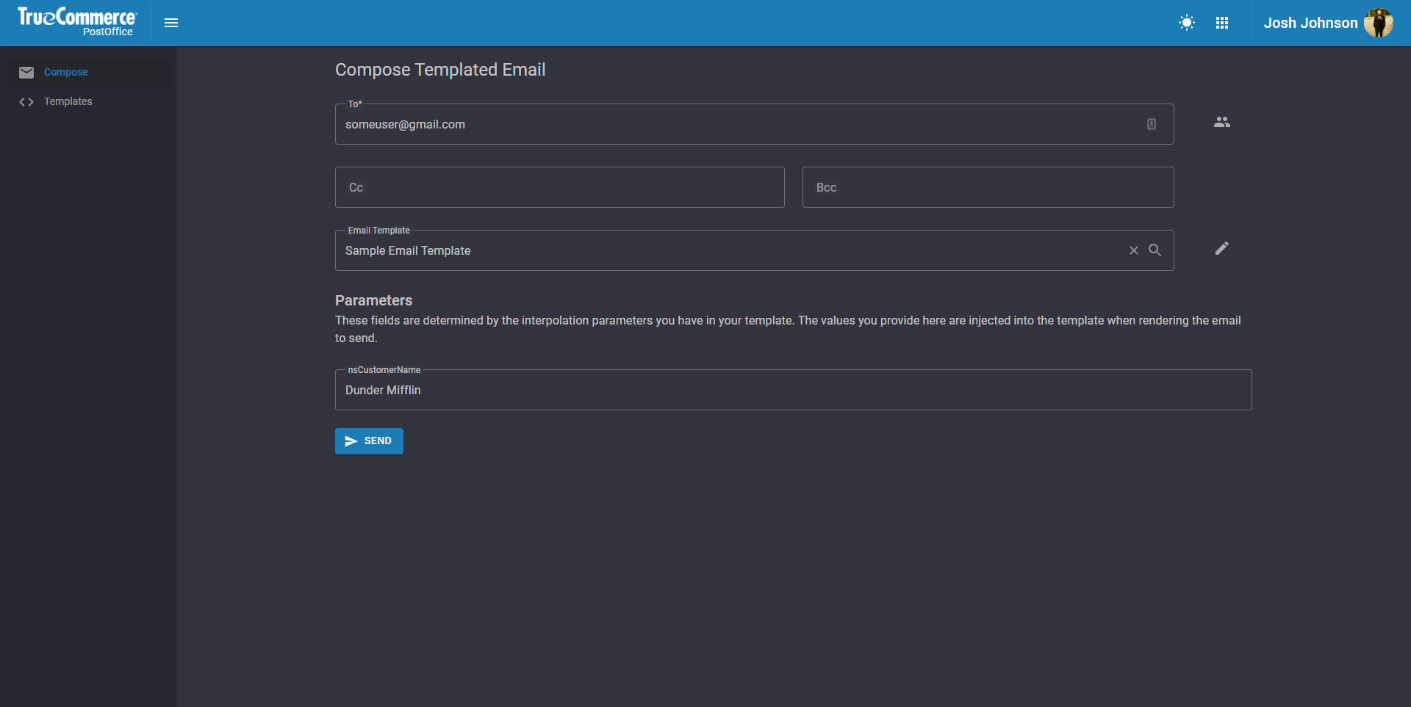Open the Email Template selector field
1411x707 pixels.
pos(755,250)
